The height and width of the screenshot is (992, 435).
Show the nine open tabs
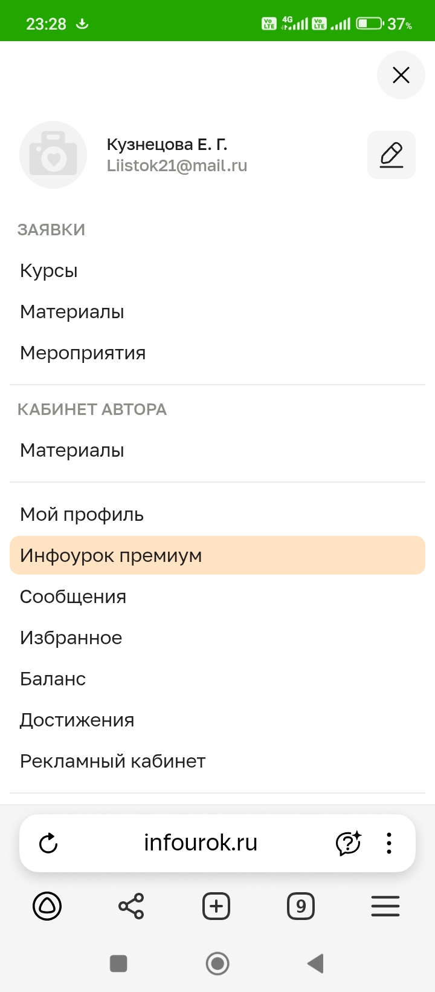(x=301, y=906)
